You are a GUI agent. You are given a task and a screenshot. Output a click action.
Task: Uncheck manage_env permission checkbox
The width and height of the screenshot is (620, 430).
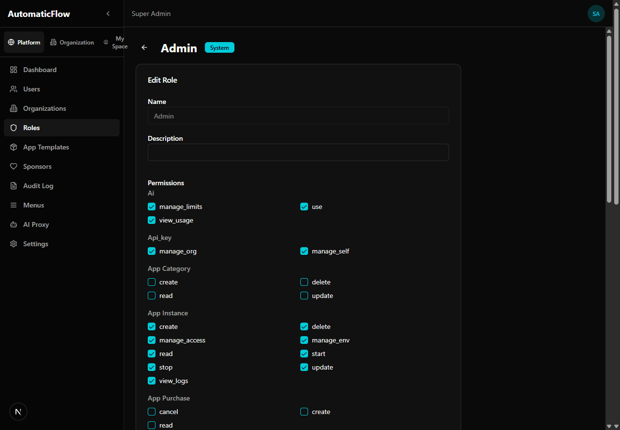click(304, 340)
